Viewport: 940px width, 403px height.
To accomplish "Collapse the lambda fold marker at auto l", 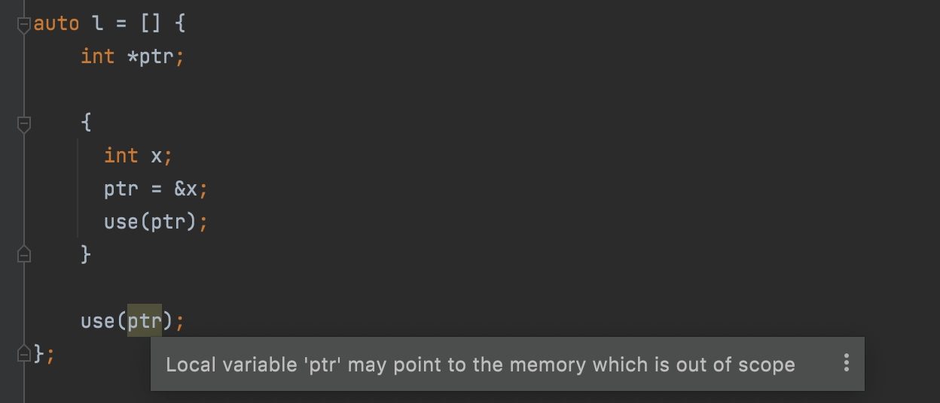I will pos(24,25).
